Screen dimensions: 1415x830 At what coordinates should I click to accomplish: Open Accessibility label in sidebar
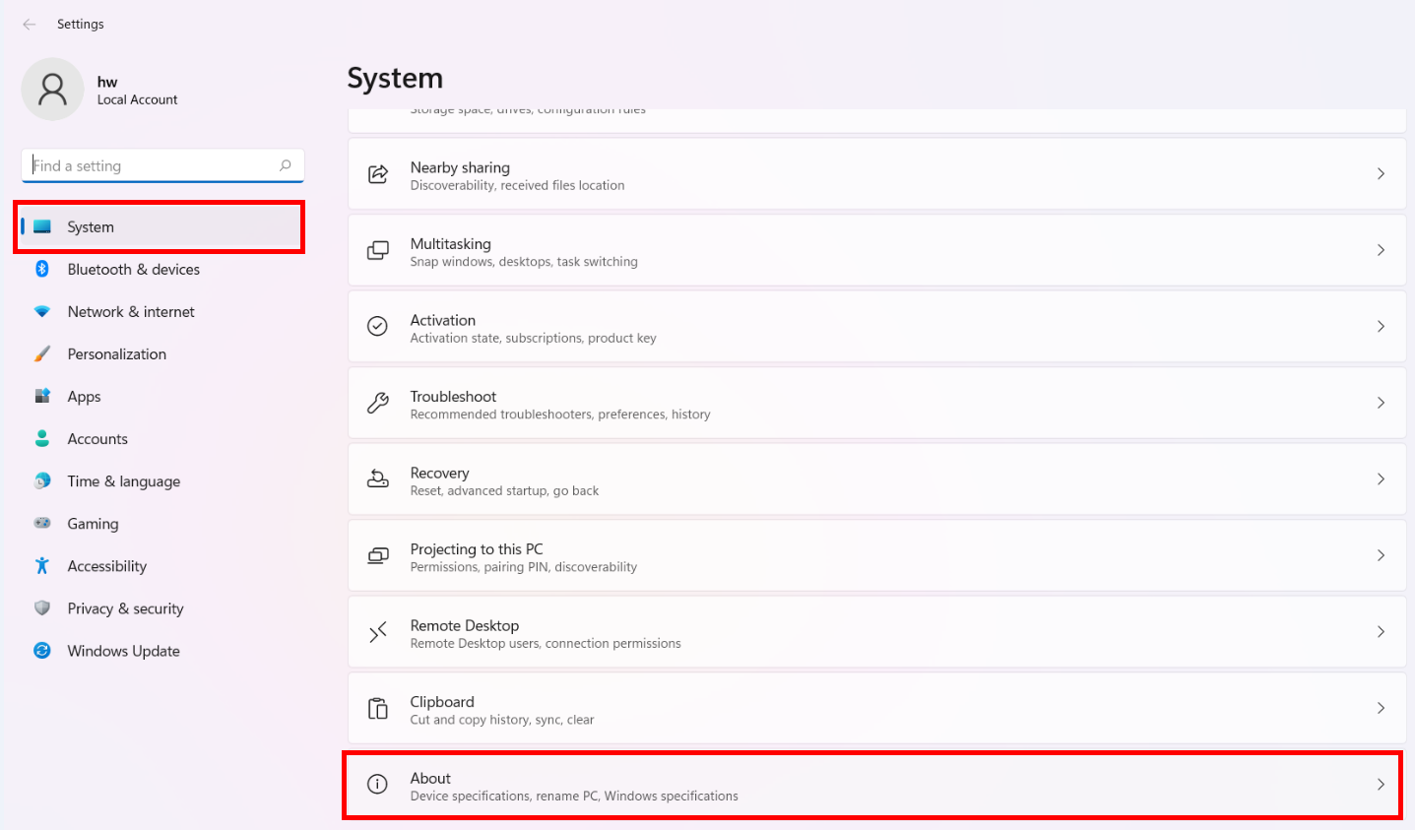(x=106, y=566)
